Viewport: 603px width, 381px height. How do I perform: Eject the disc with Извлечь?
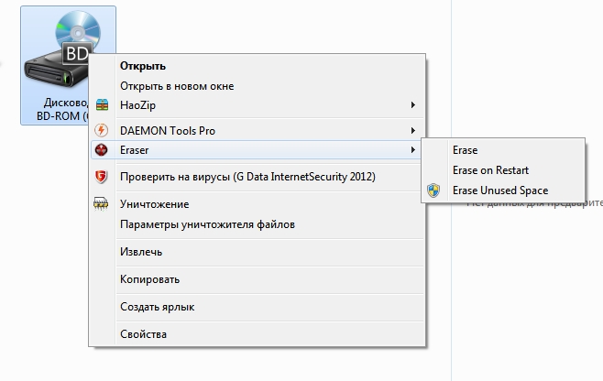pos(141,252)
